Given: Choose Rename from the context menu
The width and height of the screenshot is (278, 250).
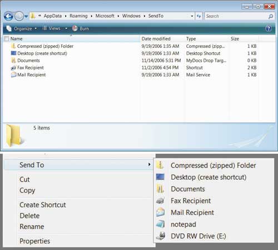Looking at the screenshot, I should 32,227.
